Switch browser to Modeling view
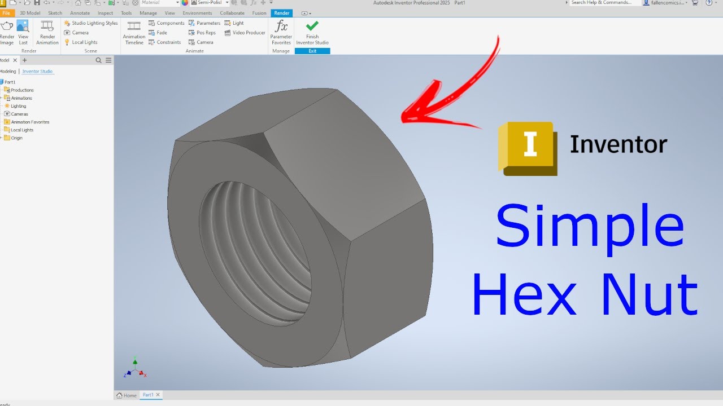 [8, 72]
